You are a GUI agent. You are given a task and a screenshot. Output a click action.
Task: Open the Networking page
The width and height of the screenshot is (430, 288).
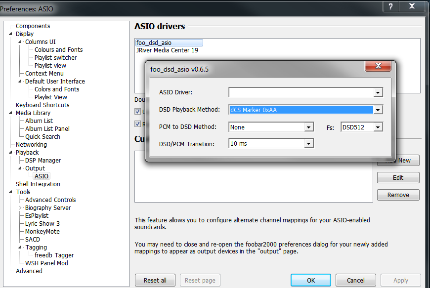[31, 144]
